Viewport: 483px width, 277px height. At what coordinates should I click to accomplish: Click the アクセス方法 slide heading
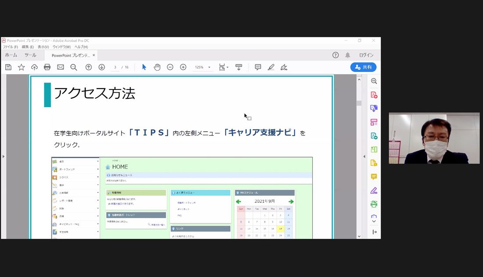94,94
